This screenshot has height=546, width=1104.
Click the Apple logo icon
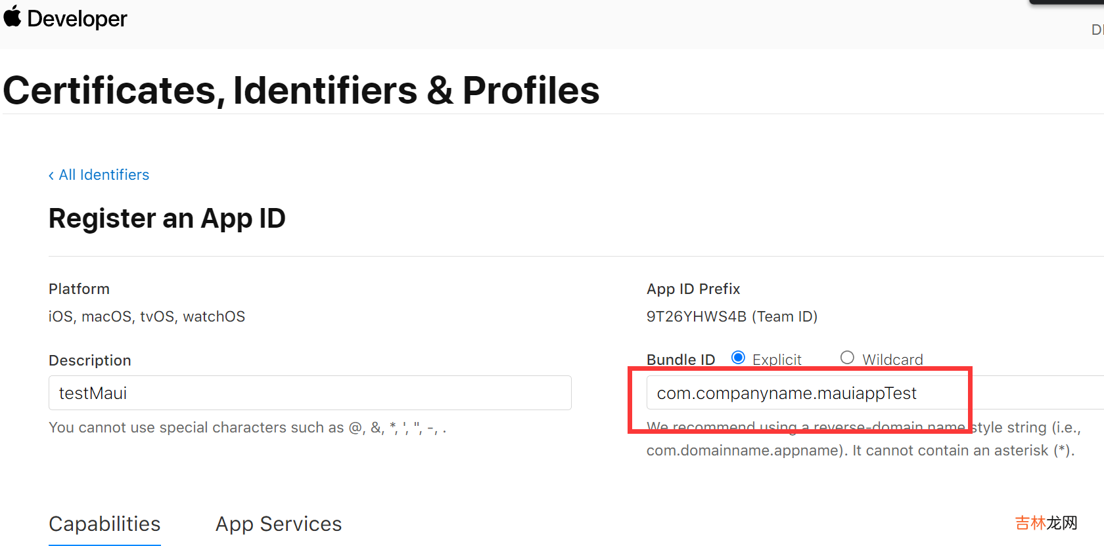point(12,16)
